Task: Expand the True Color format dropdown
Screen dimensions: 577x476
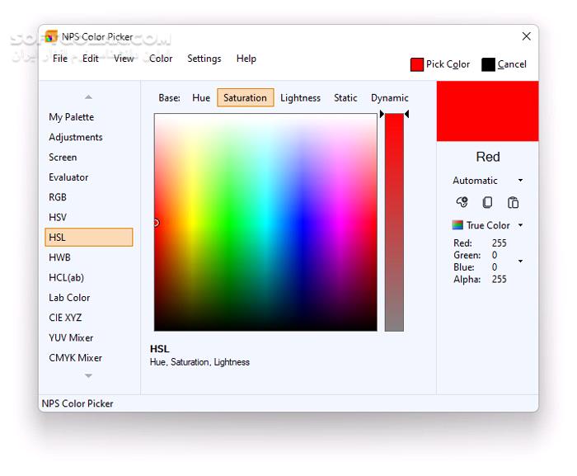Action: [x=520, y=225]
